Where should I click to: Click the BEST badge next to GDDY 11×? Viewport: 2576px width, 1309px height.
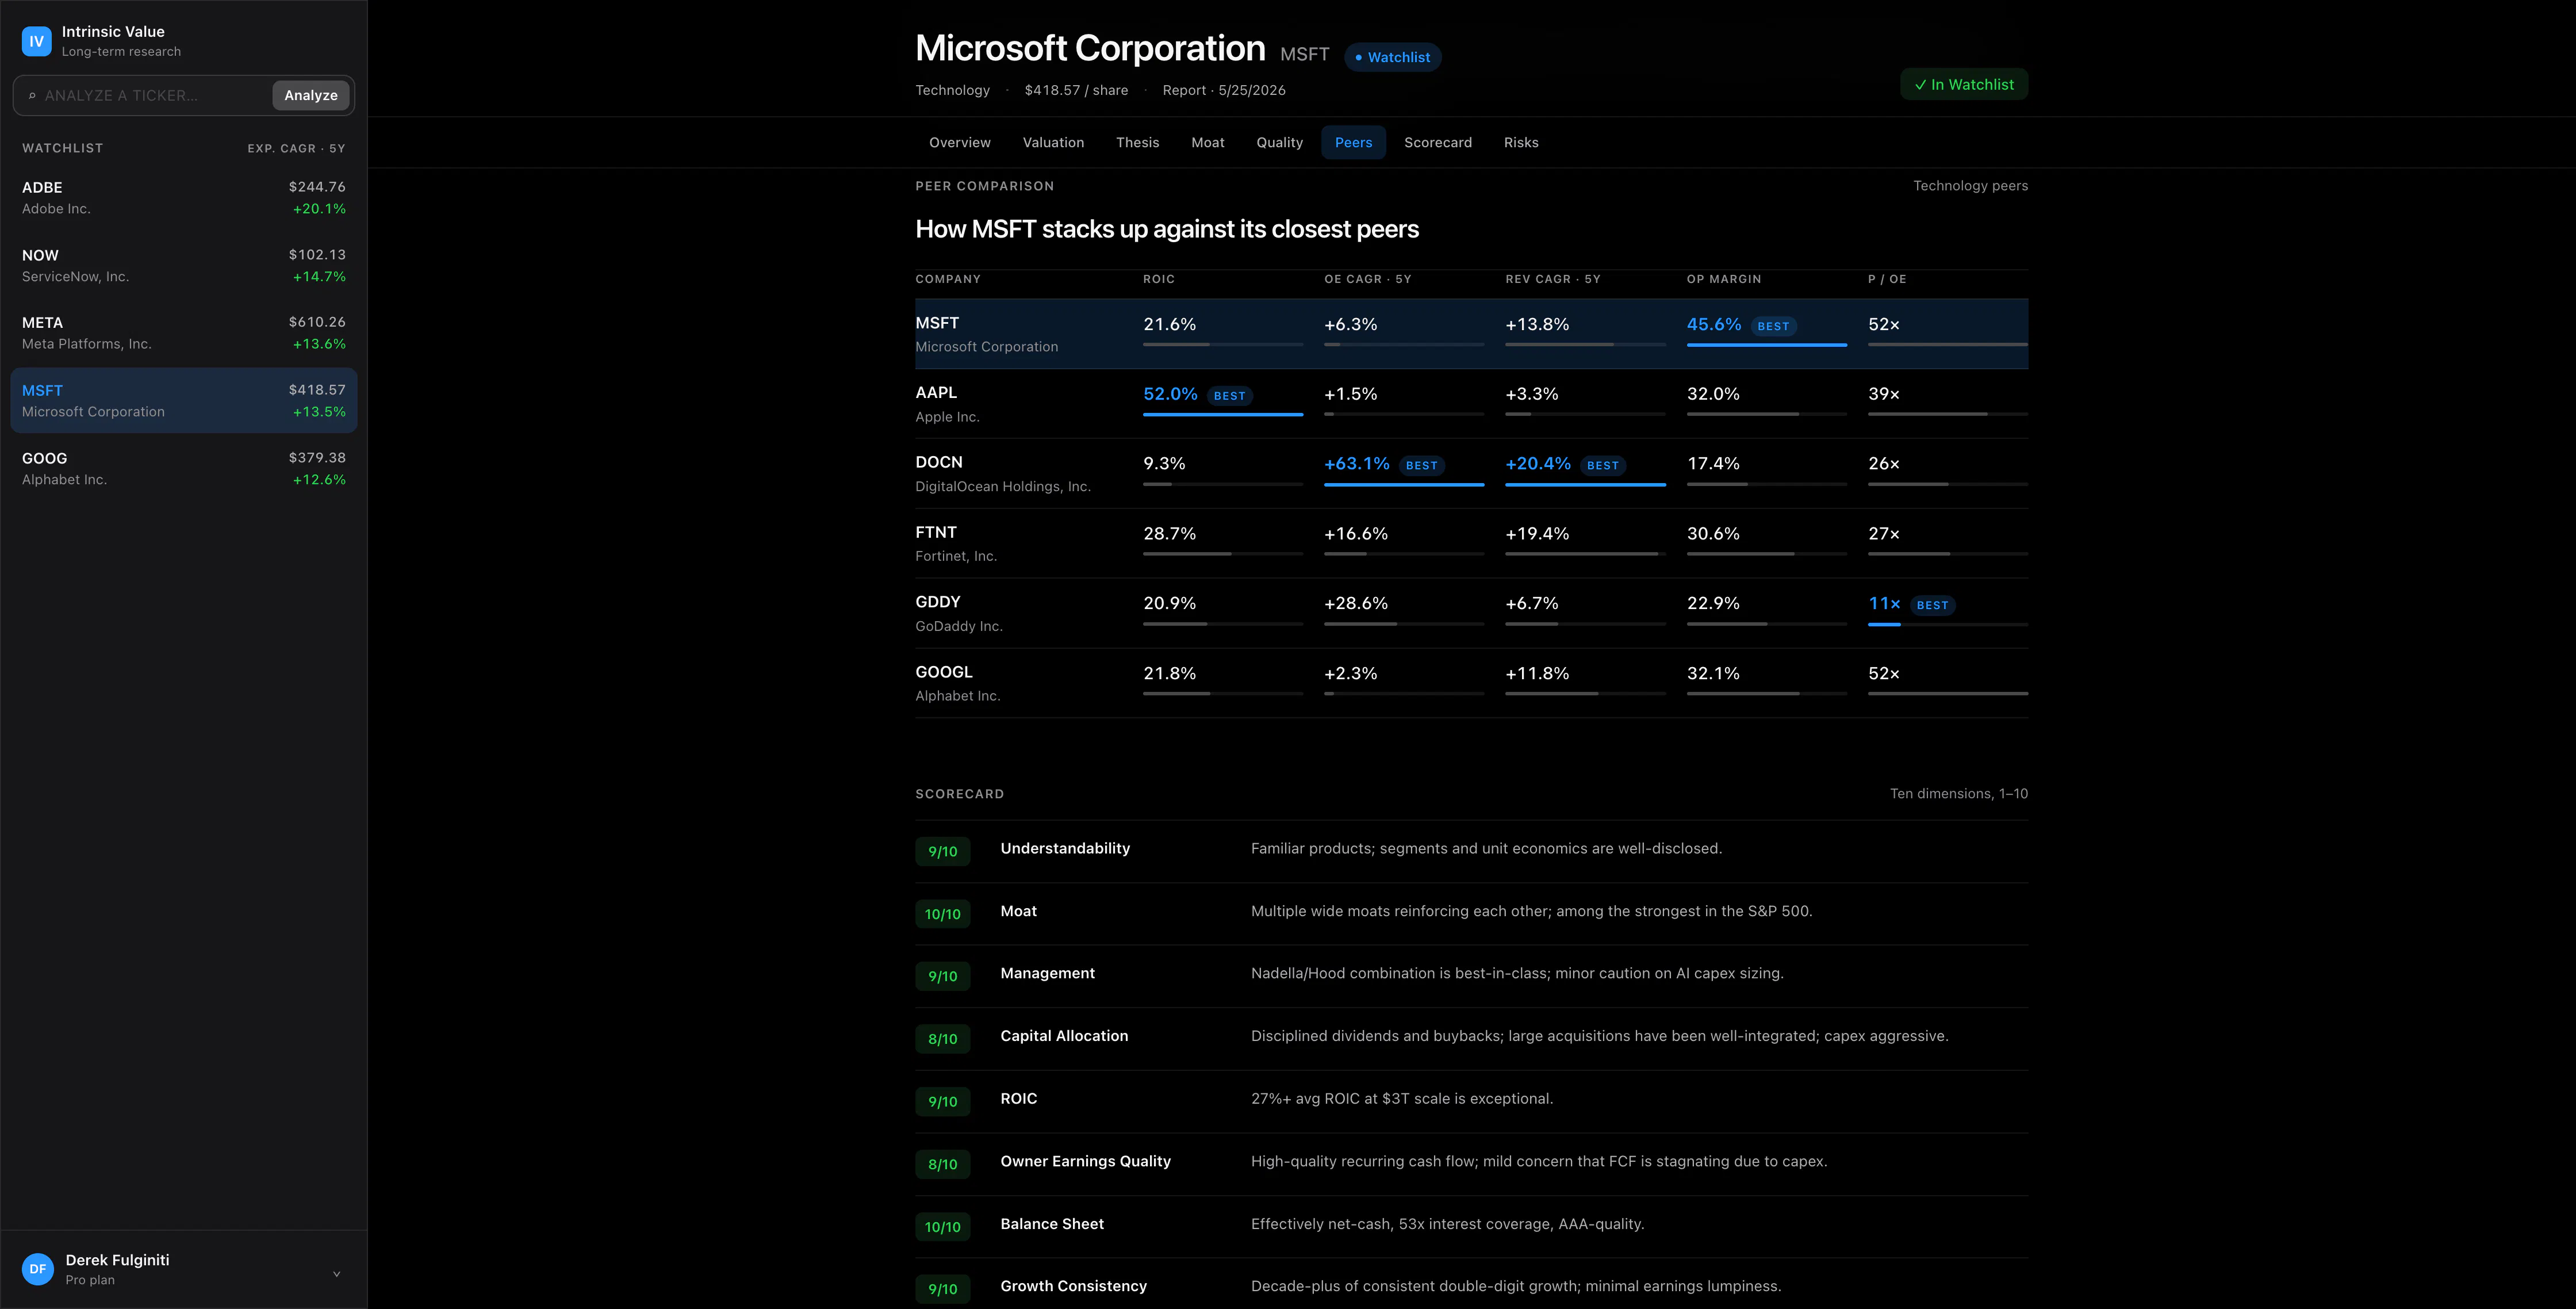point(1933,606)
